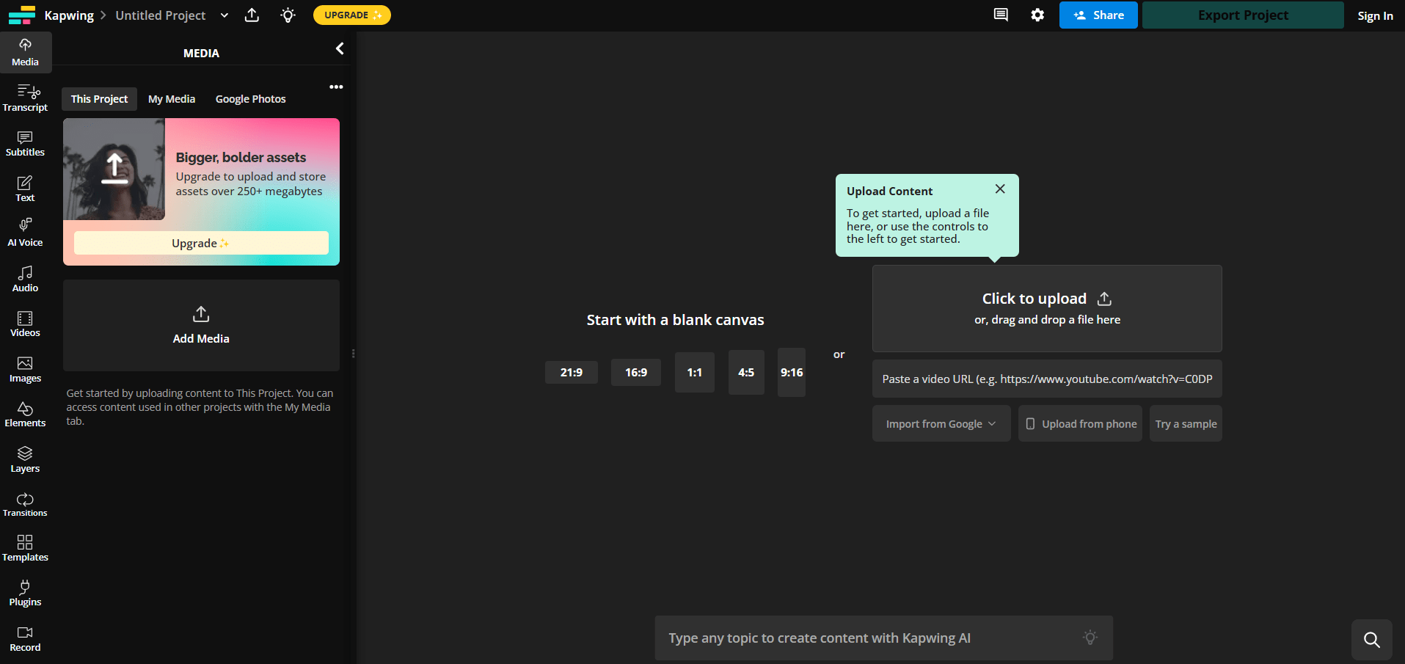Click the Add Media upload area
The image size is (1405, 664).
click(201, 325)
